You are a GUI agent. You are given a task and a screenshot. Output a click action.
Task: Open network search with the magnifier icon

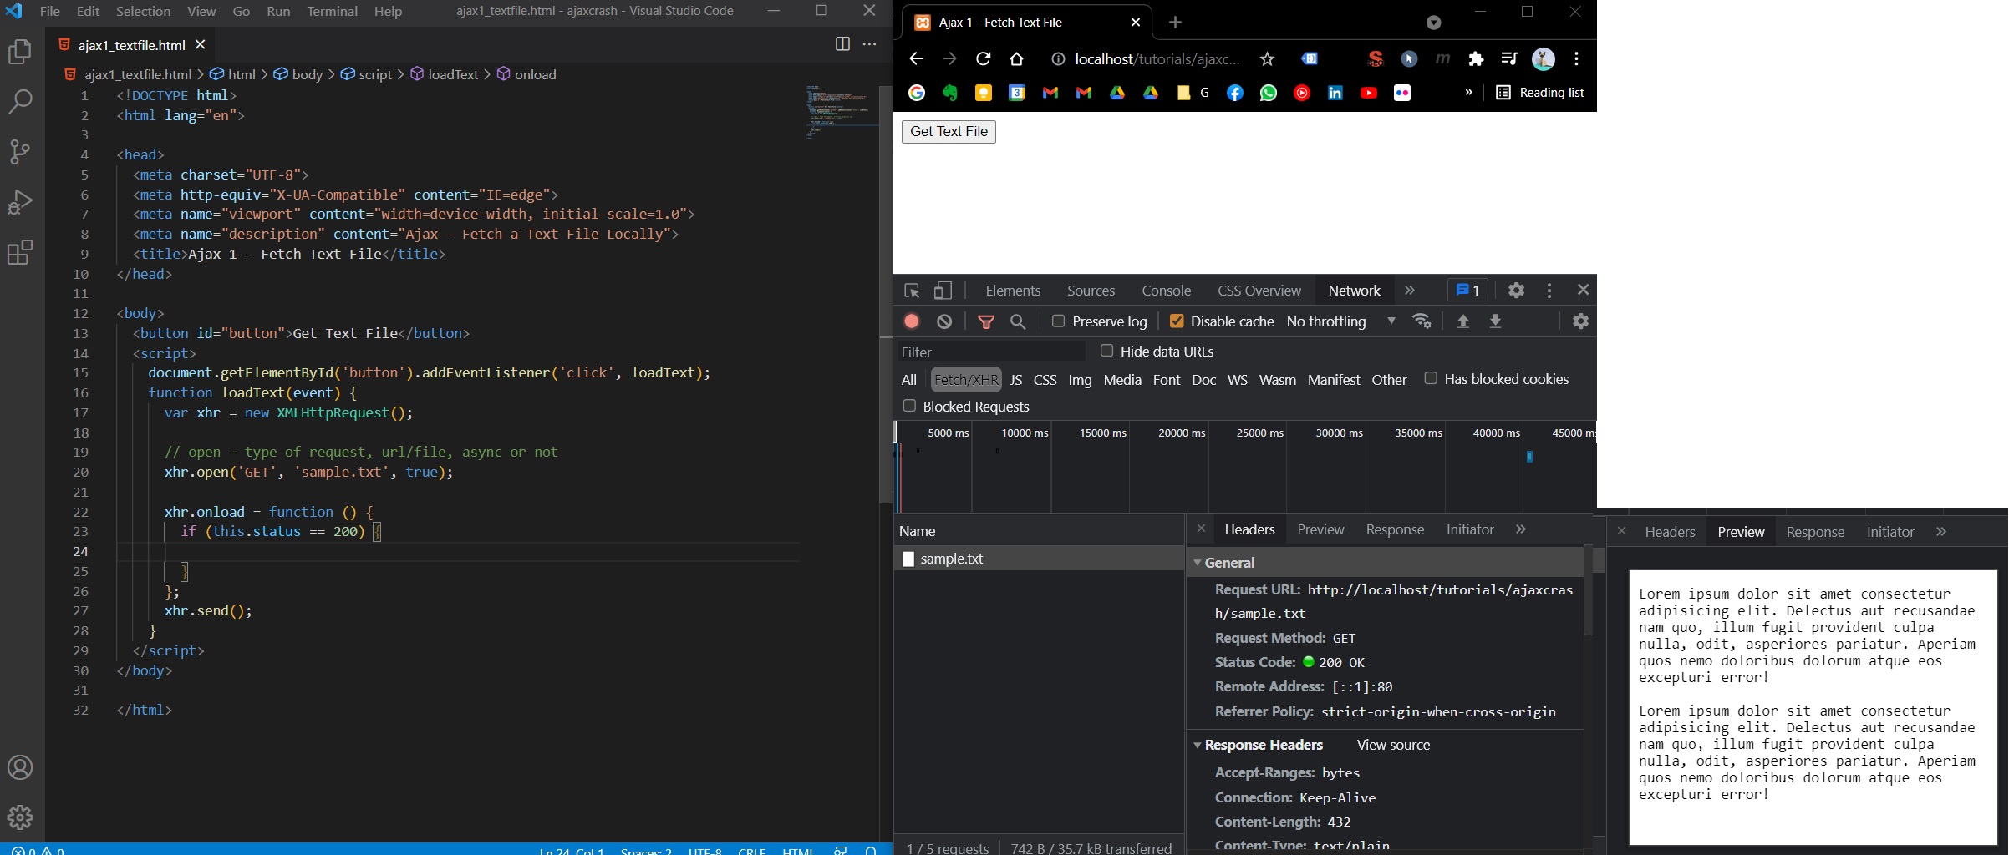coord(1018,321)
